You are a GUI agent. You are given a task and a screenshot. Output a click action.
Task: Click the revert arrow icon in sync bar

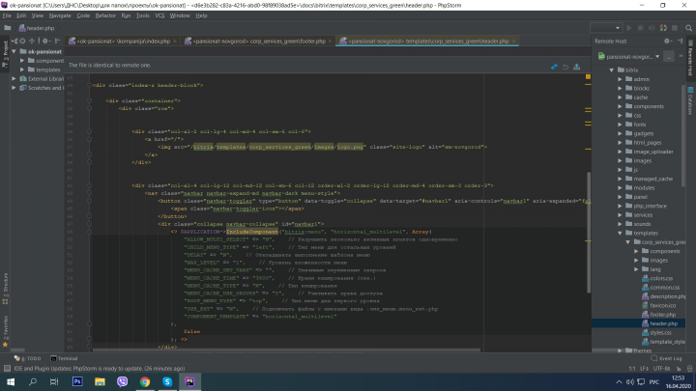[565, 67]
